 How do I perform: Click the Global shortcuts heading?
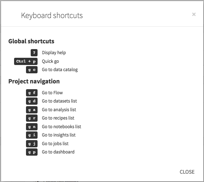click(31, 41)
